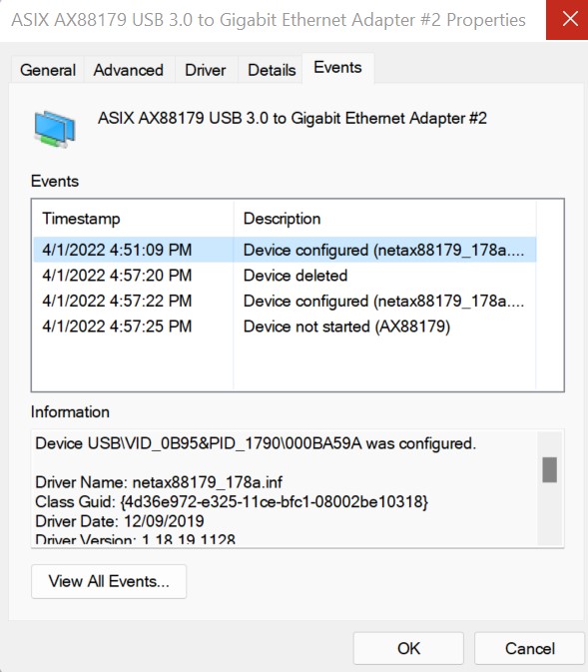Screen dimensions: 588x672
Task: Click the Driver Date 12/09/2019 line
Action: click(120, 521)
